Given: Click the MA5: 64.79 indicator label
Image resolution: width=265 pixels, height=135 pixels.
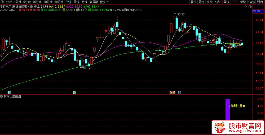Looking at the screenshot, I should (41, 7).
